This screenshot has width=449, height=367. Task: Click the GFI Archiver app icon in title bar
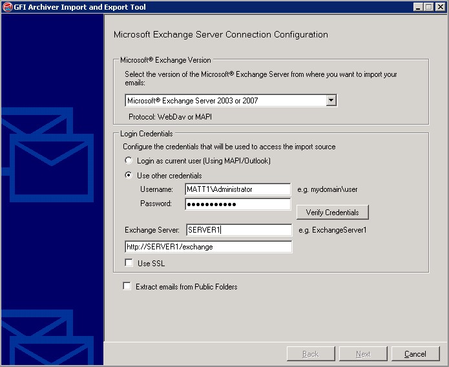(8, 7)
